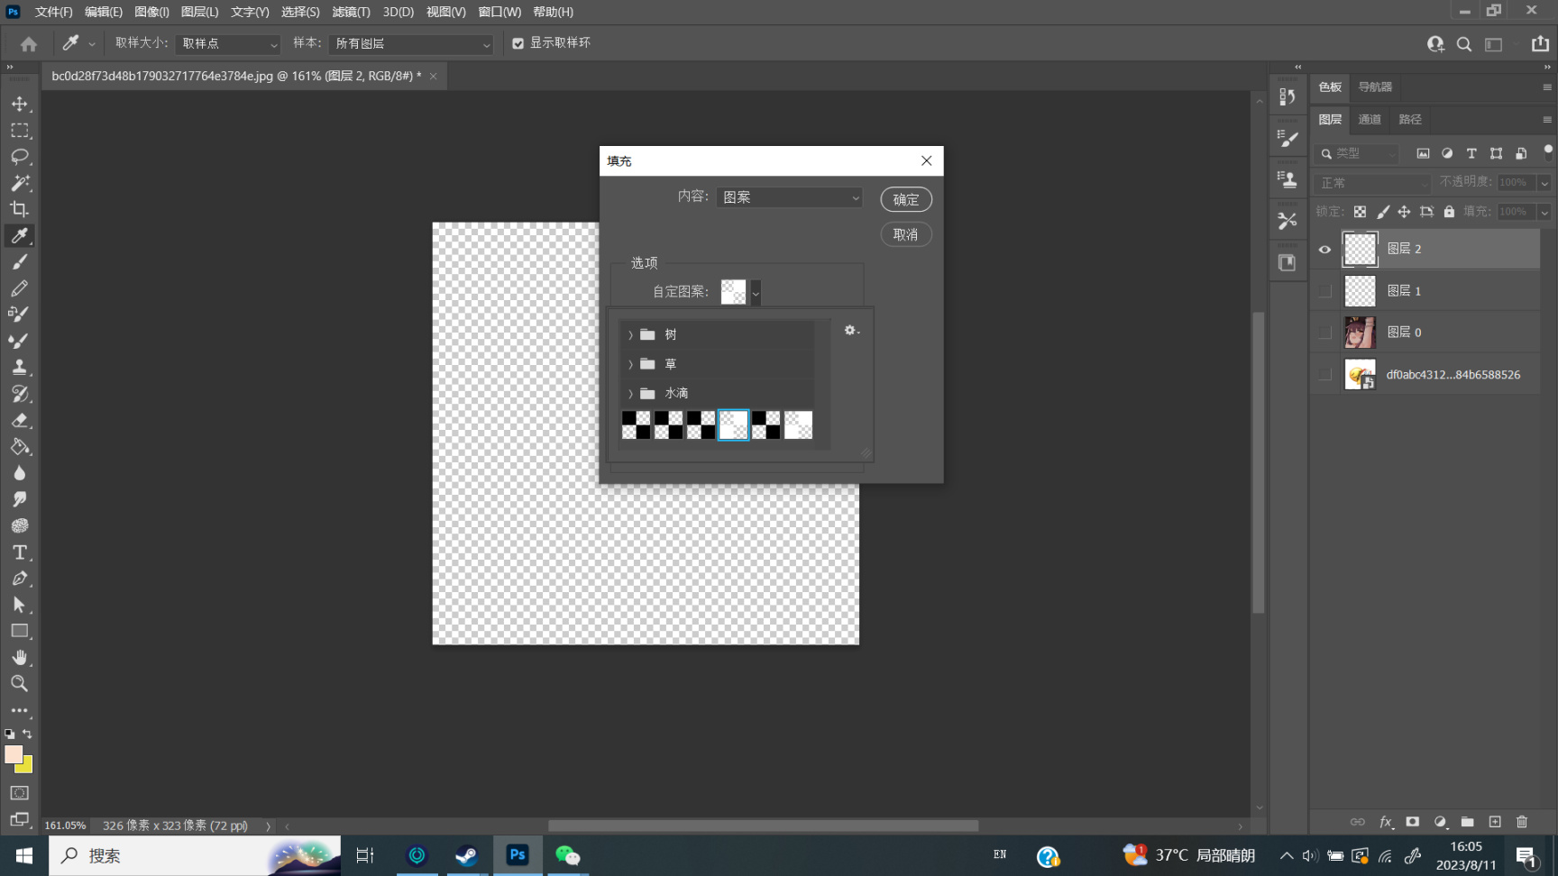Viewport: 1558px width, 876px height.
Task: Select the 图层 1 layer thumbnail
Action: [x=1360, y=291]
